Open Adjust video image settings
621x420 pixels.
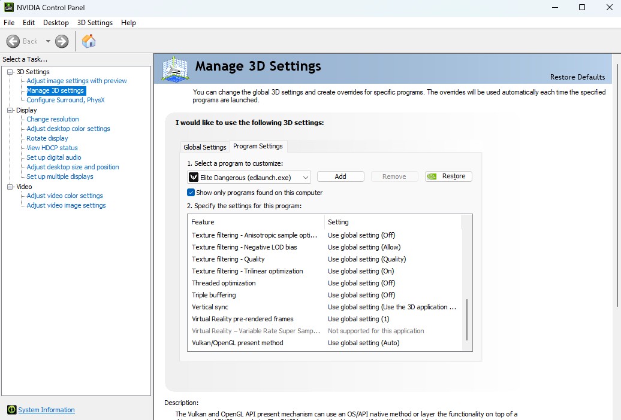pyautogui.click(x=66, y=205)
